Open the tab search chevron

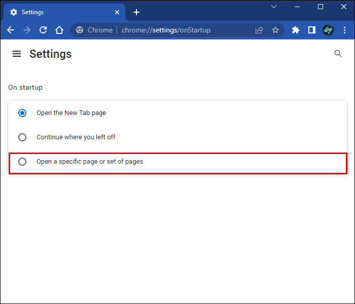pos(274,7)
